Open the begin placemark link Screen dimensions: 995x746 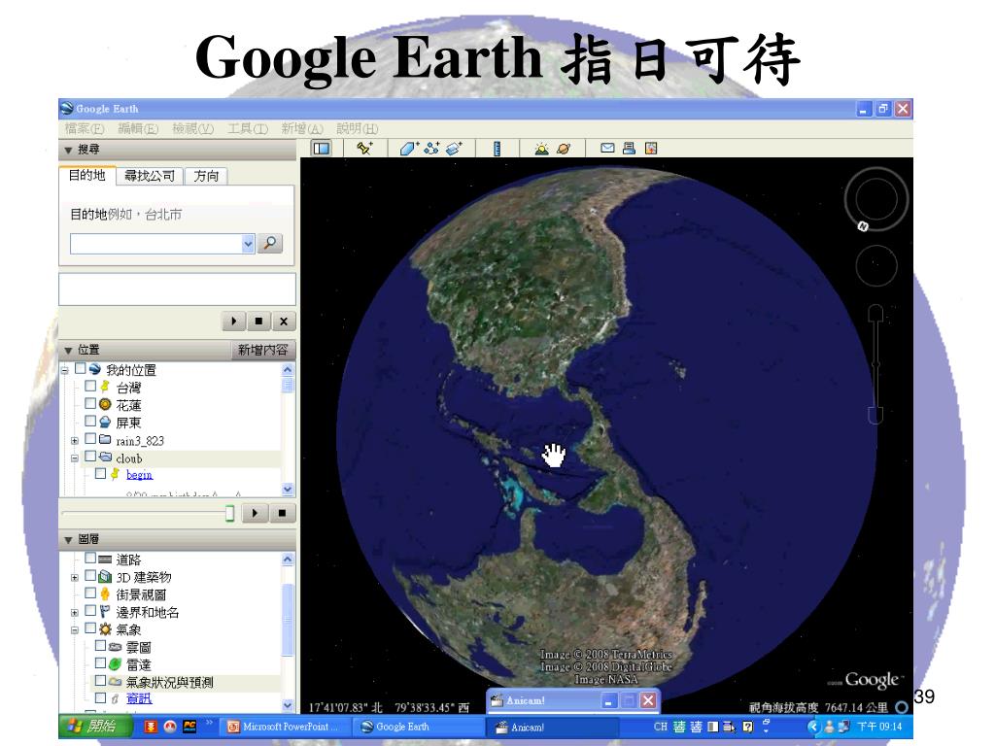139,474
